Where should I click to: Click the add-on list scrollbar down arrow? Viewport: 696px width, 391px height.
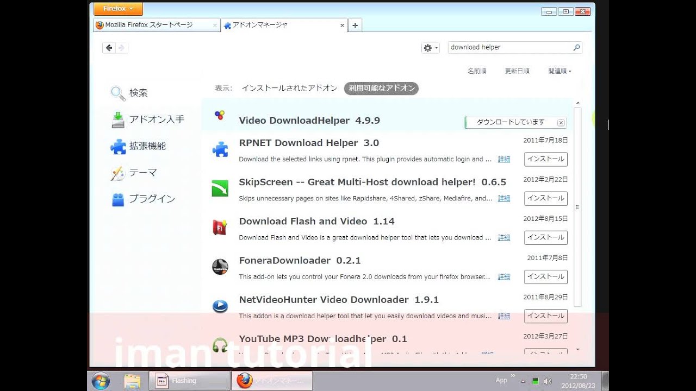coord(577,350)
